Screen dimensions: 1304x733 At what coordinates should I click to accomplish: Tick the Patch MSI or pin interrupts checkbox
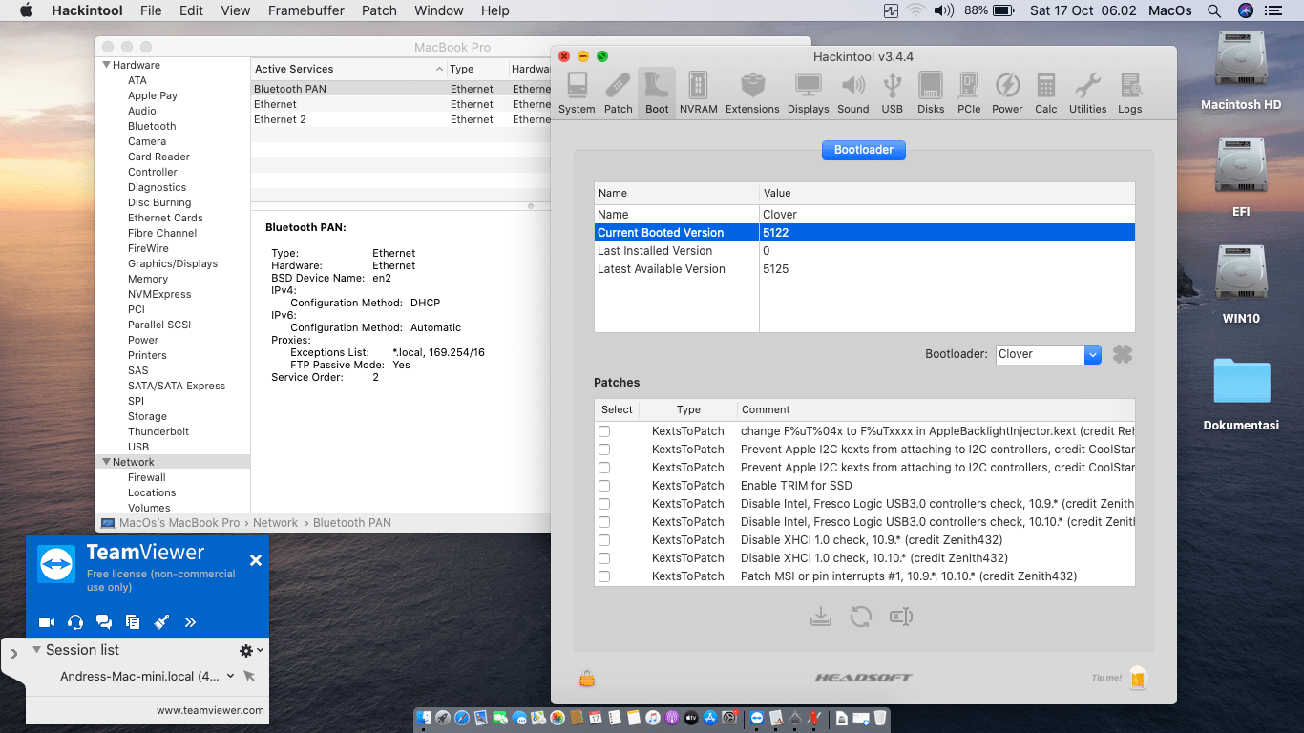(604, 576)
